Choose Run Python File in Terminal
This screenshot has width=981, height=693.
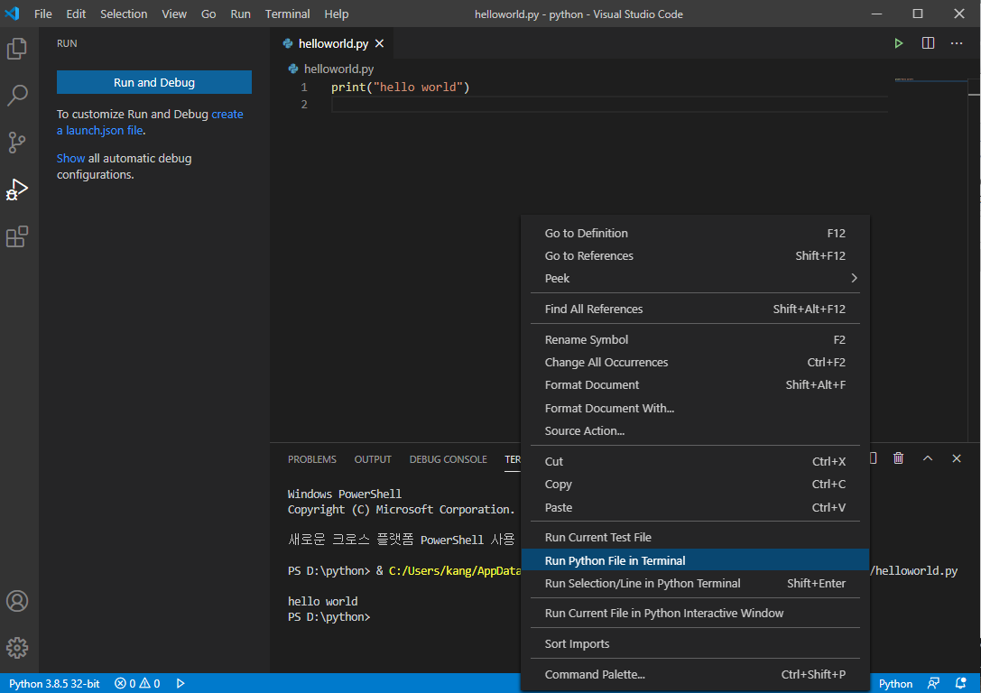pyautogui.click(x=695, y=560)
